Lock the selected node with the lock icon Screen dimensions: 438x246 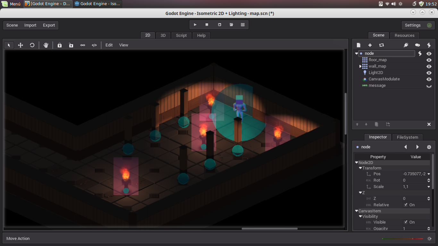tap(59, 45)
